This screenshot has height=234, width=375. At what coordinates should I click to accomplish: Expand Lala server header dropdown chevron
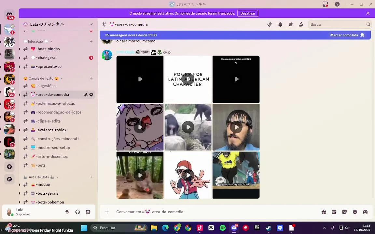pos(91,24)
